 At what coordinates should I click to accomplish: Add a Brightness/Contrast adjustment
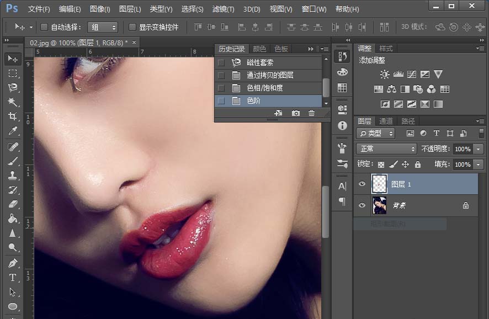(385, 75)
